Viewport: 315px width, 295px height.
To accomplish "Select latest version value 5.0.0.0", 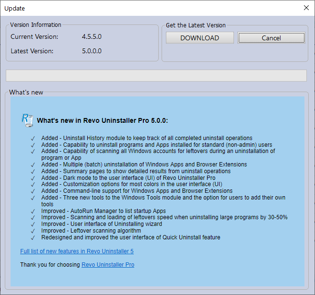I will click(x=92, y=51).
